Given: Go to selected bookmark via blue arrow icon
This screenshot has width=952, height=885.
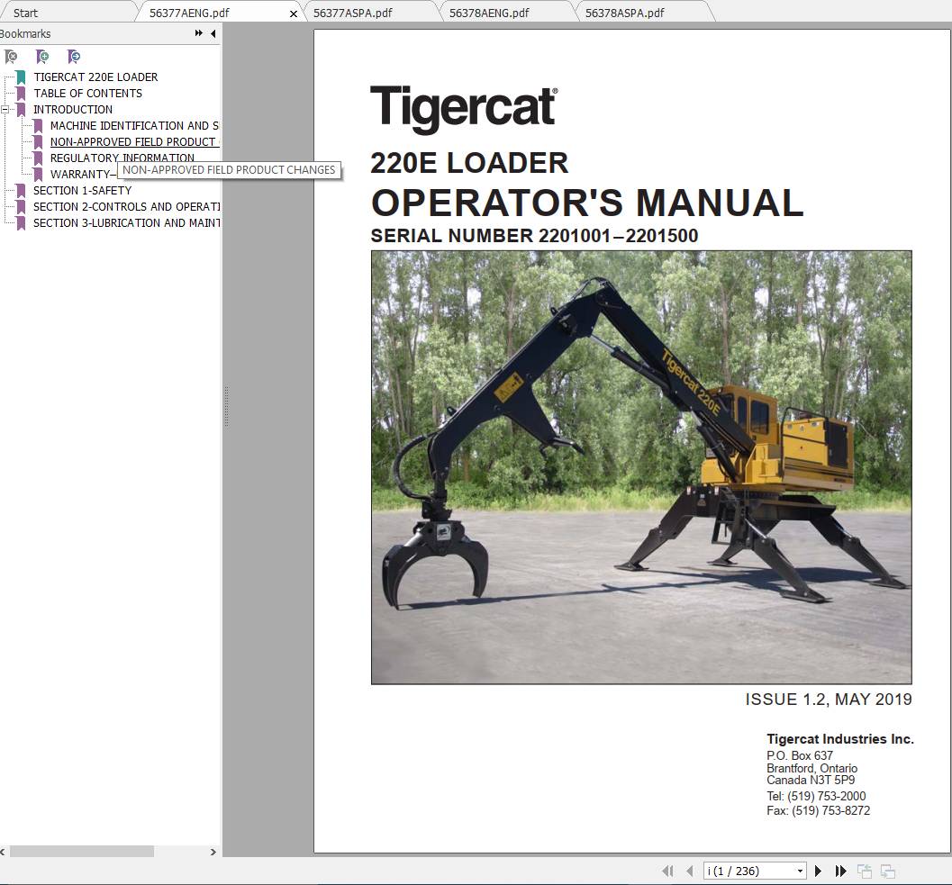Looking at the screenshot, I should coord(73,56).
